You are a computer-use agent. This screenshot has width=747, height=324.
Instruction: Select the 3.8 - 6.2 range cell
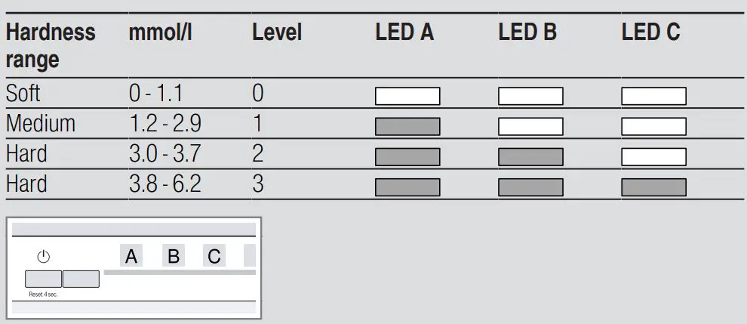[x=165, y=184]
